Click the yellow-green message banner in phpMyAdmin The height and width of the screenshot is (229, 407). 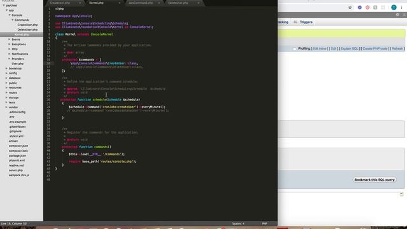[x=341, y=34]
